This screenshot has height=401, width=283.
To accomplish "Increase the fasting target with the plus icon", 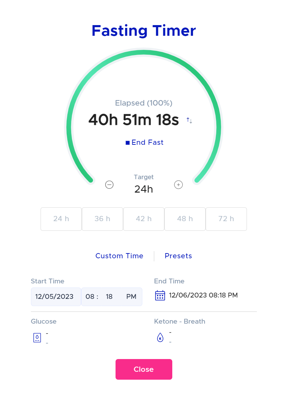I will [178, 185].
